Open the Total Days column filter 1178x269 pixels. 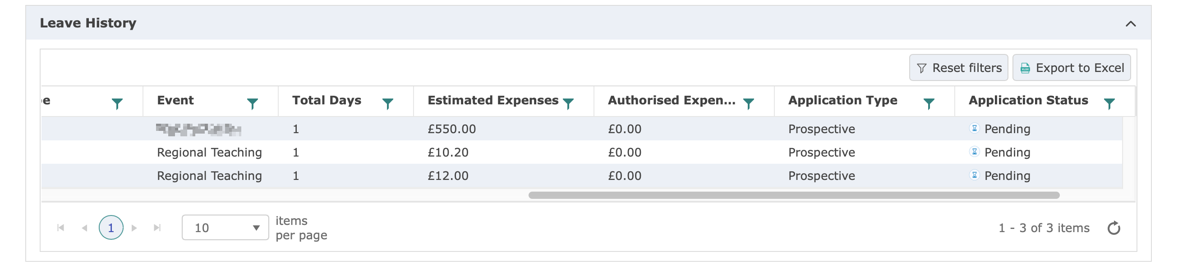(387, 103)
